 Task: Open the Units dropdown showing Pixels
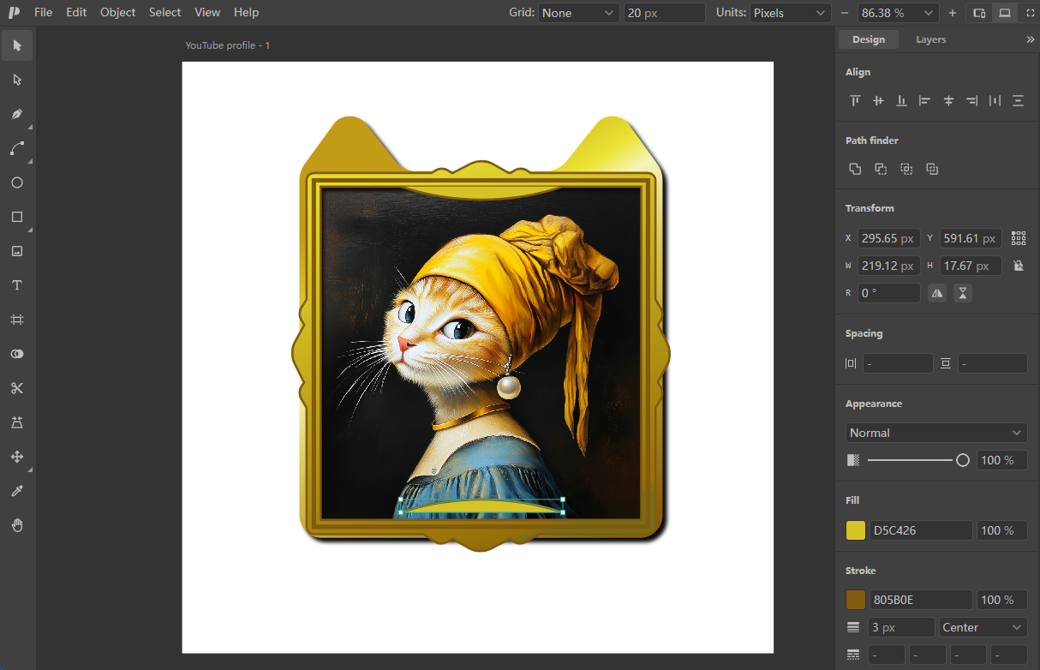(790, 13)
